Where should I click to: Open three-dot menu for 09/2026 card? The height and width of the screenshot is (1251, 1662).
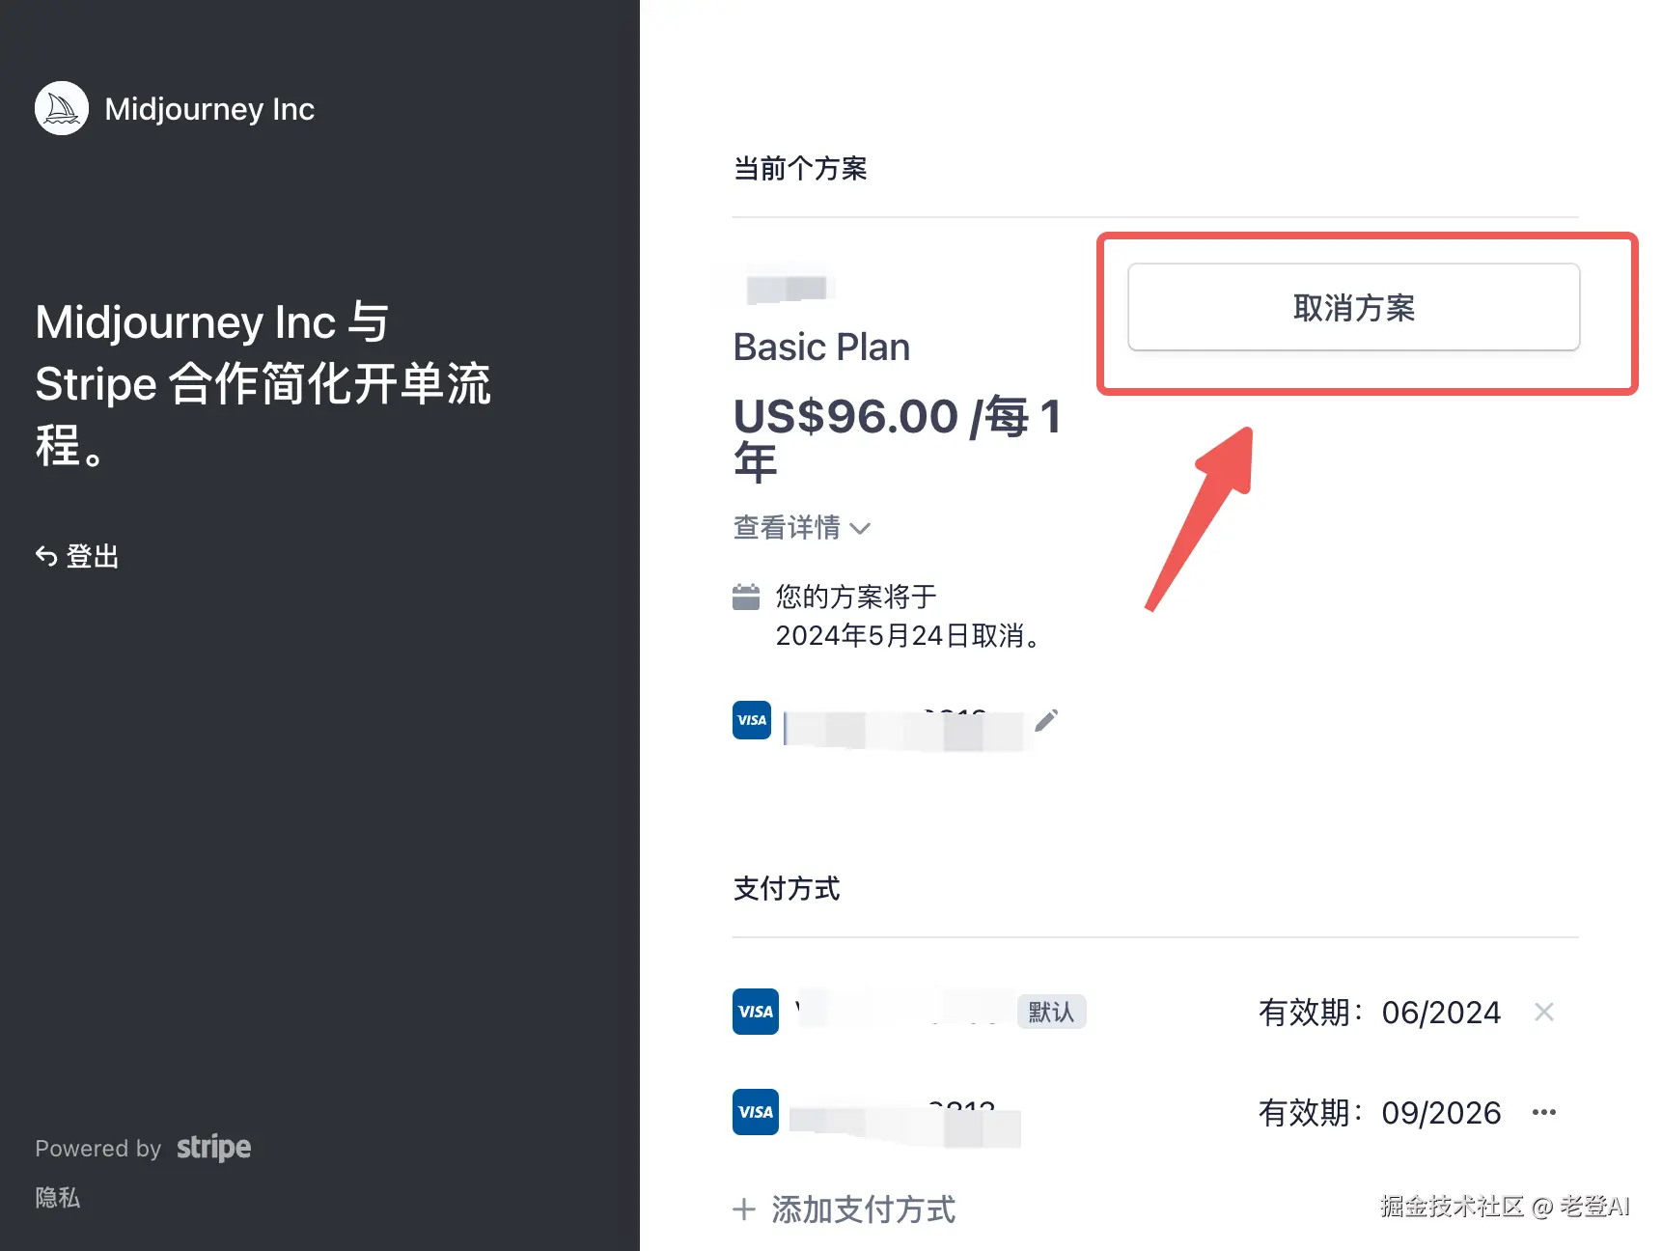[1543, 1112]
